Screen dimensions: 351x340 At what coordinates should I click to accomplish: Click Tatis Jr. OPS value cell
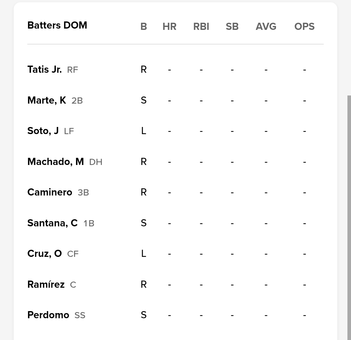click(x=304, y=69)
